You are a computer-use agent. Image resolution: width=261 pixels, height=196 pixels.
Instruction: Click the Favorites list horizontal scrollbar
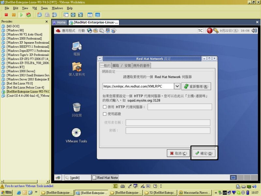pos(25,181)
